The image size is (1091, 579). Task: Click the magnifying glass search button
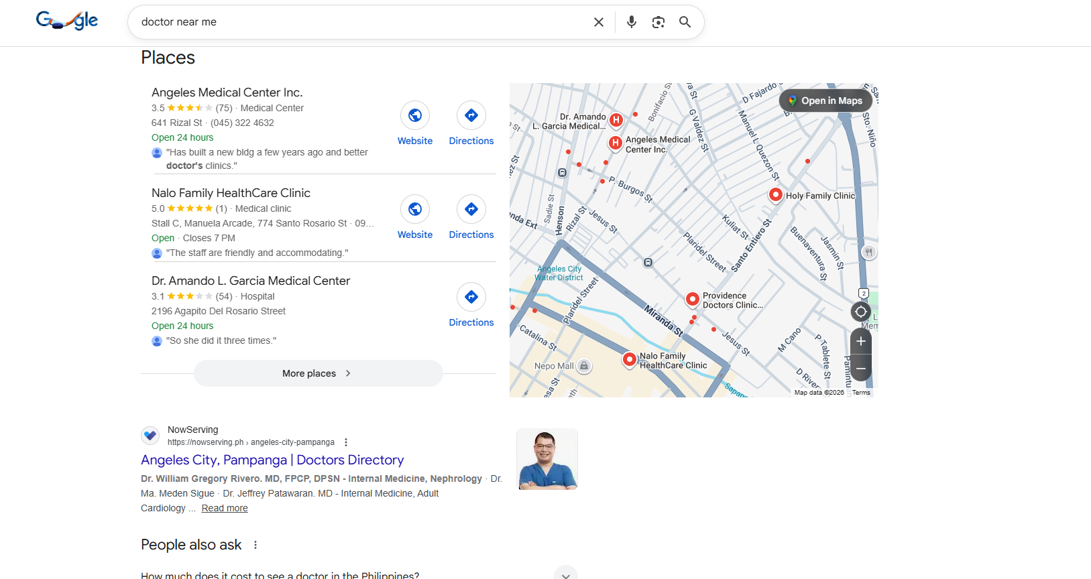pyautogui.click(x=685, y=22)
